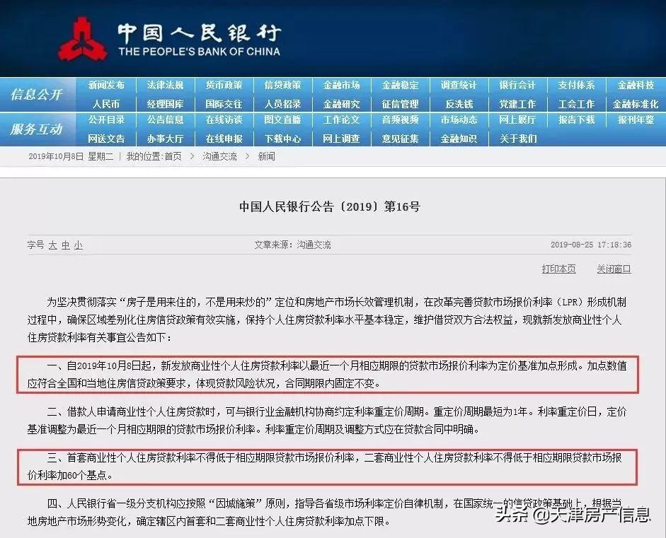The width and height of the screenshot is (666, 538).
Task: Click the People's Bank of China logo emblem
Action: click(x=82, y=39)
